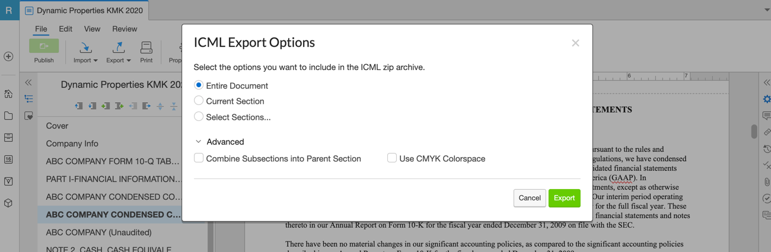
Task: Click the cube icon in left rail
Action: (x=8, y=203)
